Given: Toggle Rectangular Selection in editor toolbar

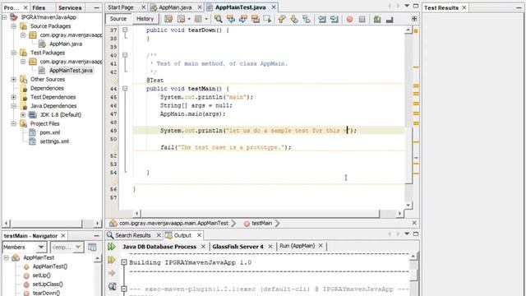Looking at the screenshot, I should (x=267, y=19).
